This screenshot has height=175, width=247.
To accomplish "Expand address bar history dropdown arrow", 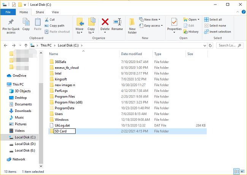I will pyautogui.click(x=204, y=46).
